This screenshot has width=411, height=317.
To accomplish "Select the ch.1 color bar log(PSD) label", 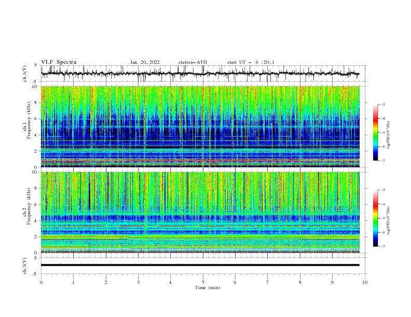I will click(x=389, y=135).
